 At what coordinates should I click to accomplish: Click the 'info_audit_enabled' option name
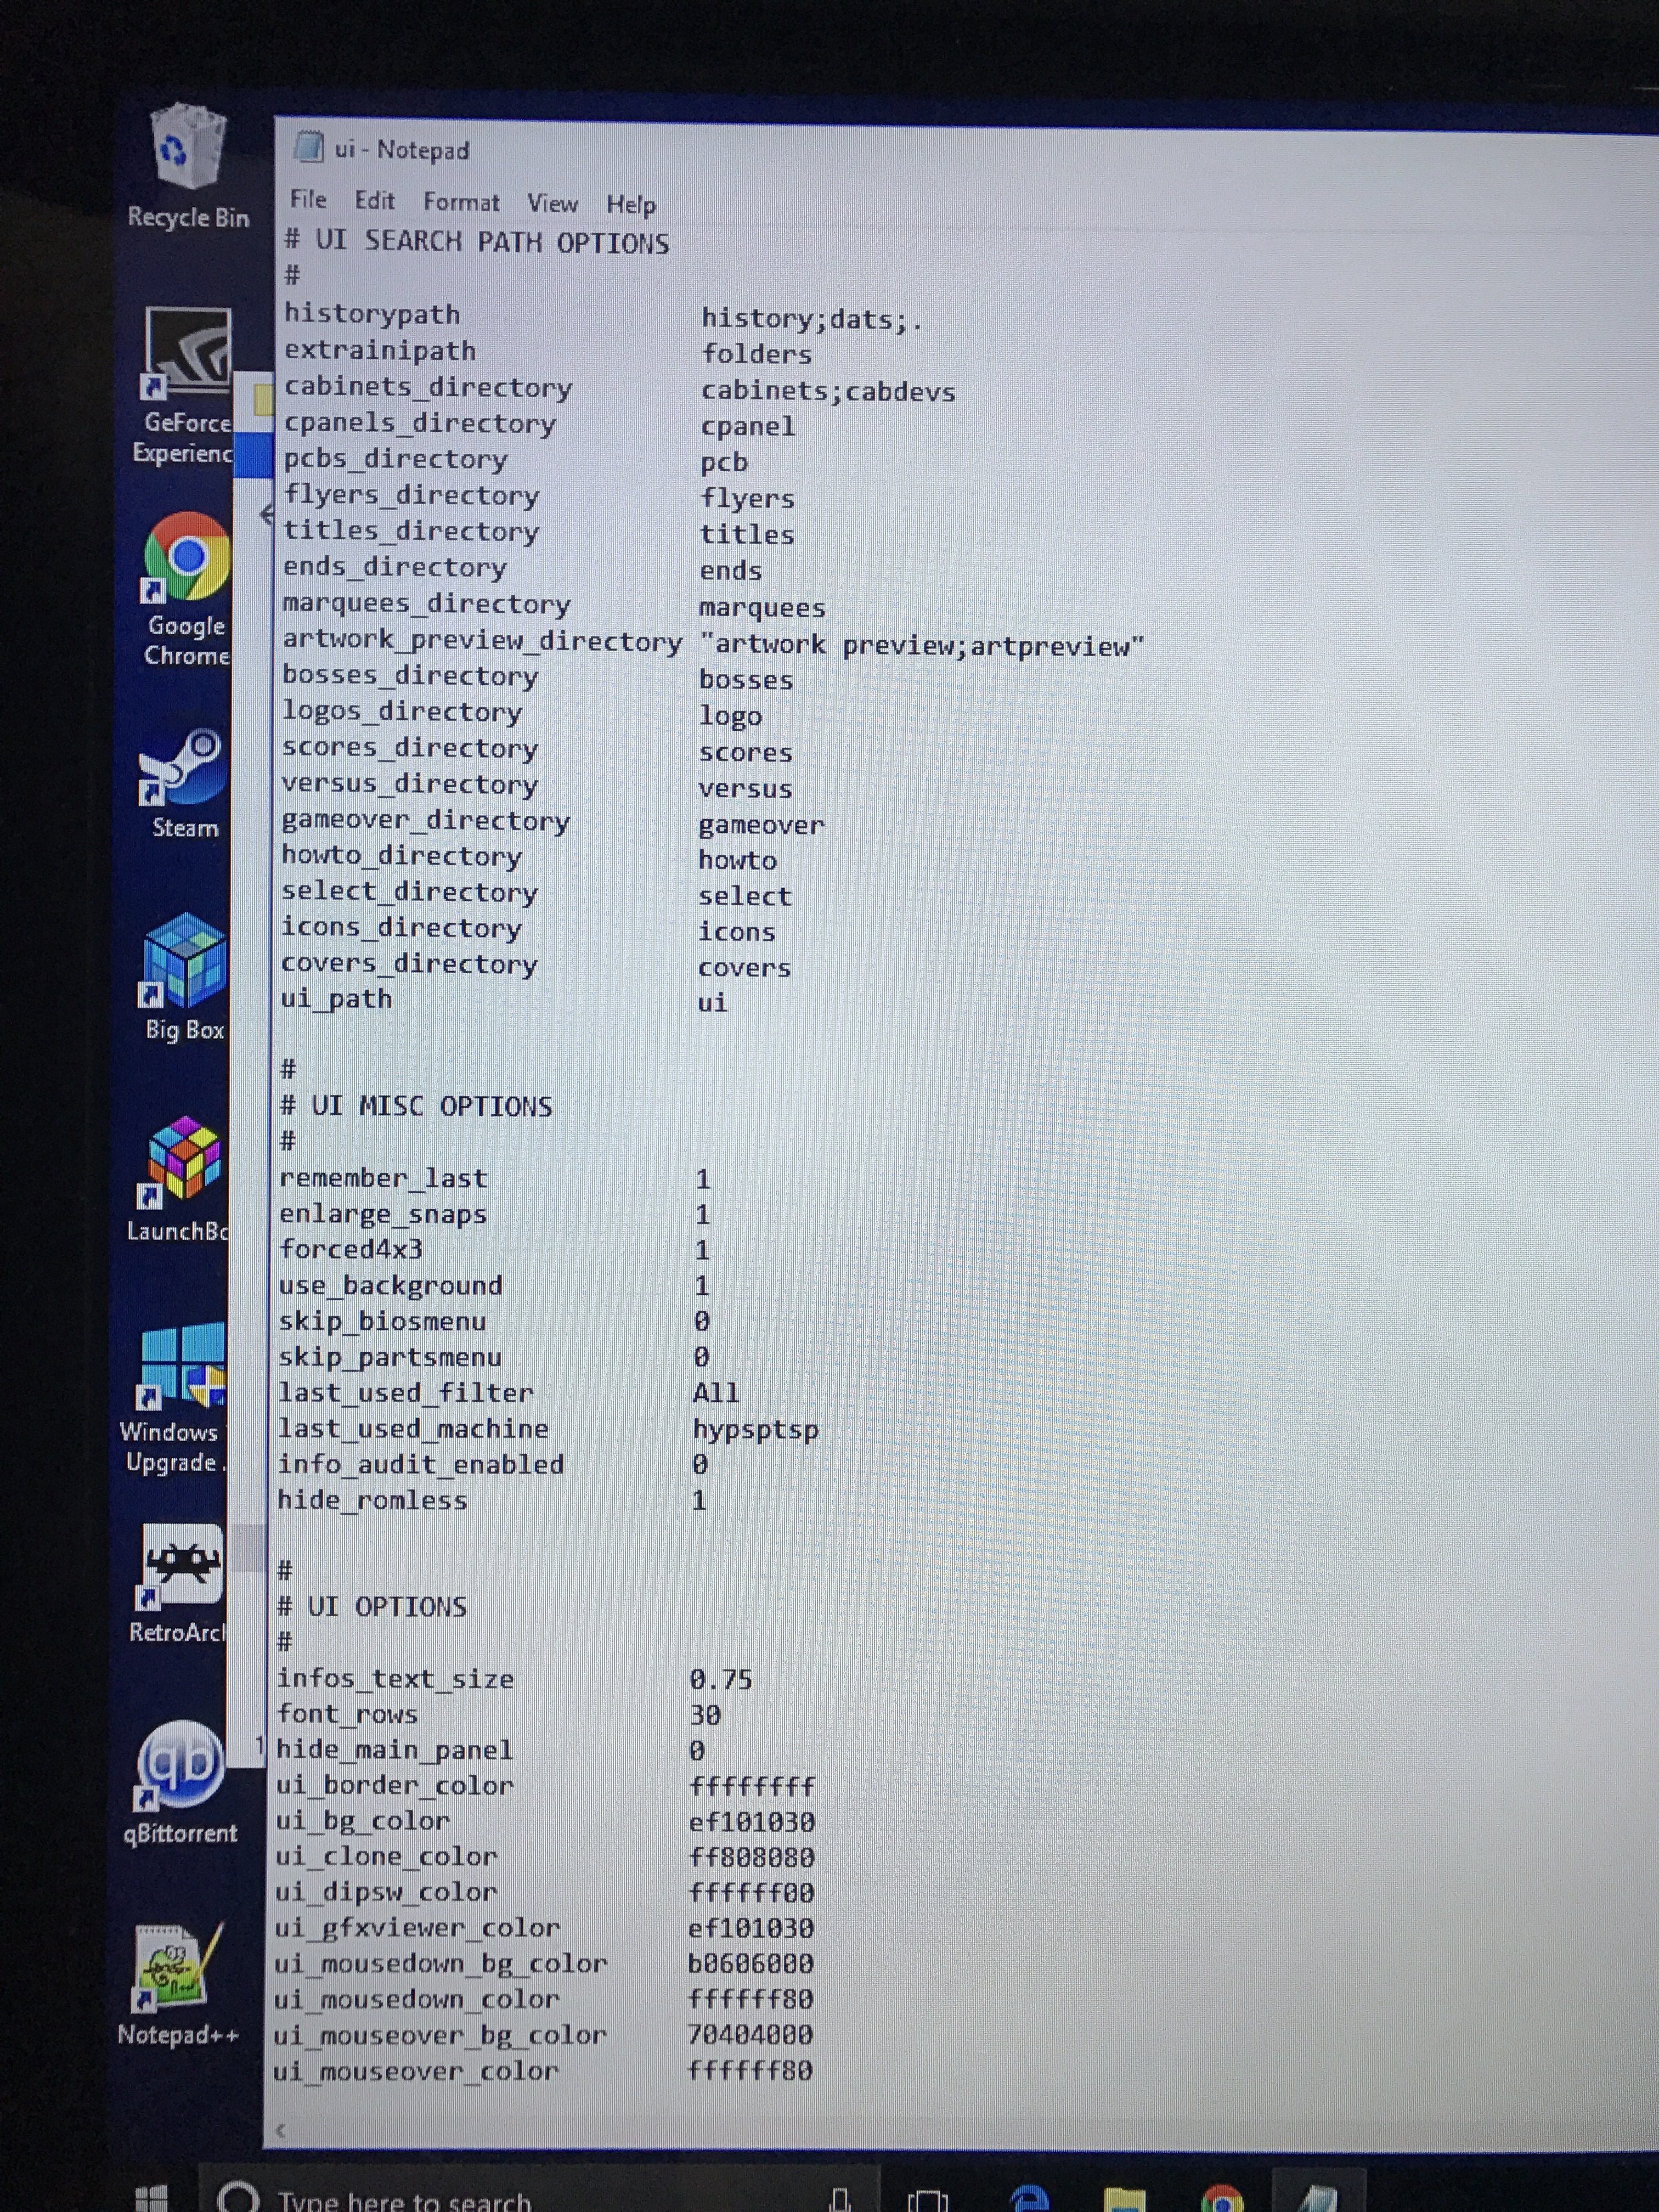[x=421, y=1464]
